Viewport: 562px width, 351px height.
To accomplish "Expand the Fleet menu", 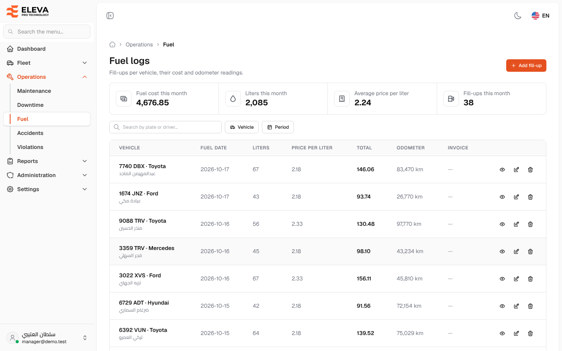I will pos(47,63).
